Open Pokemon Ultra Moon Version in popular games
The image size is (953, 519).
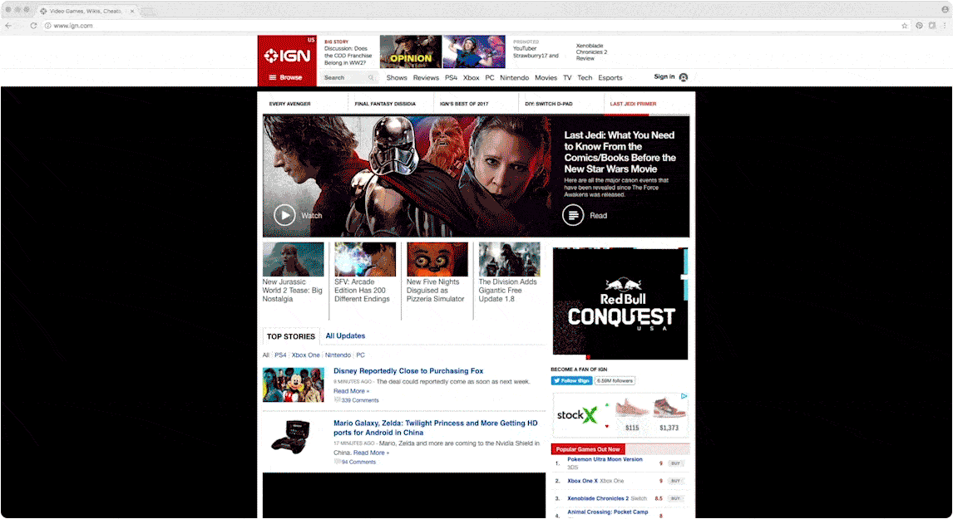pyautogui.click(x=605, y=459)
